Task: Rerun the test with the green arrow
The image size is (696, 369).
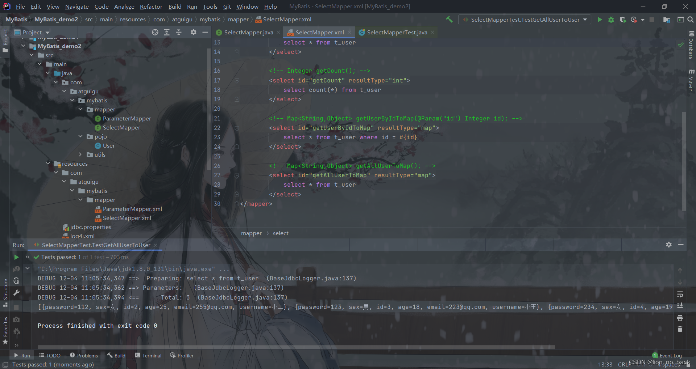Action: [16, 257]
